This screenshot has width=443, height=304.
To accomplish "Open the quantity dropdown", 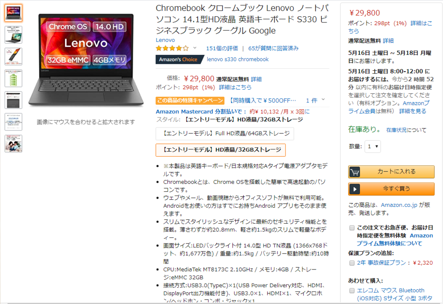I will coord(372,146).
